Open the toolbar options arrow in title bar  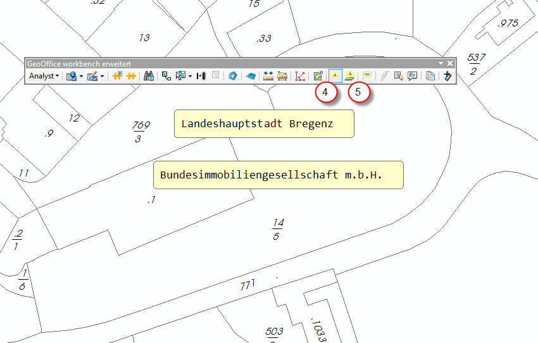pos(441,63)
